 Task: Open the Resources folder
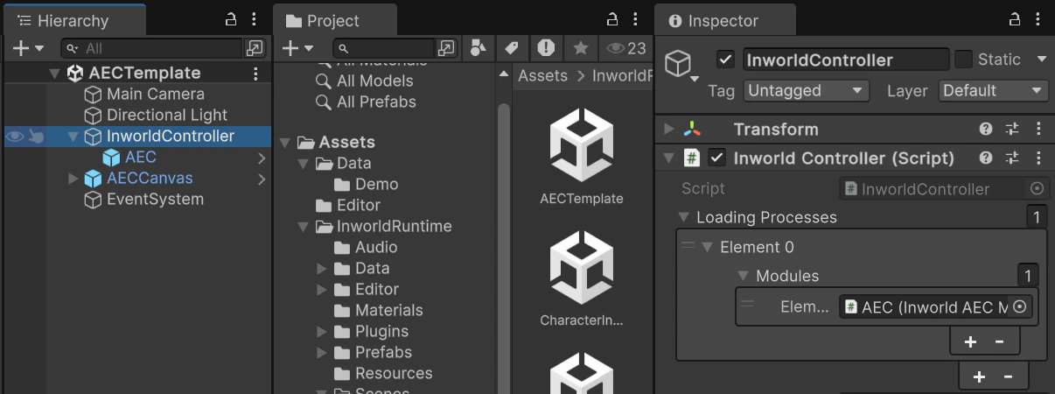(394, 373)
